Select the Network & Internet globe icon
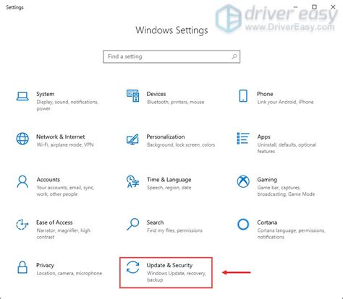This screenshot has width=343, height=299. (x=22, y=139)
